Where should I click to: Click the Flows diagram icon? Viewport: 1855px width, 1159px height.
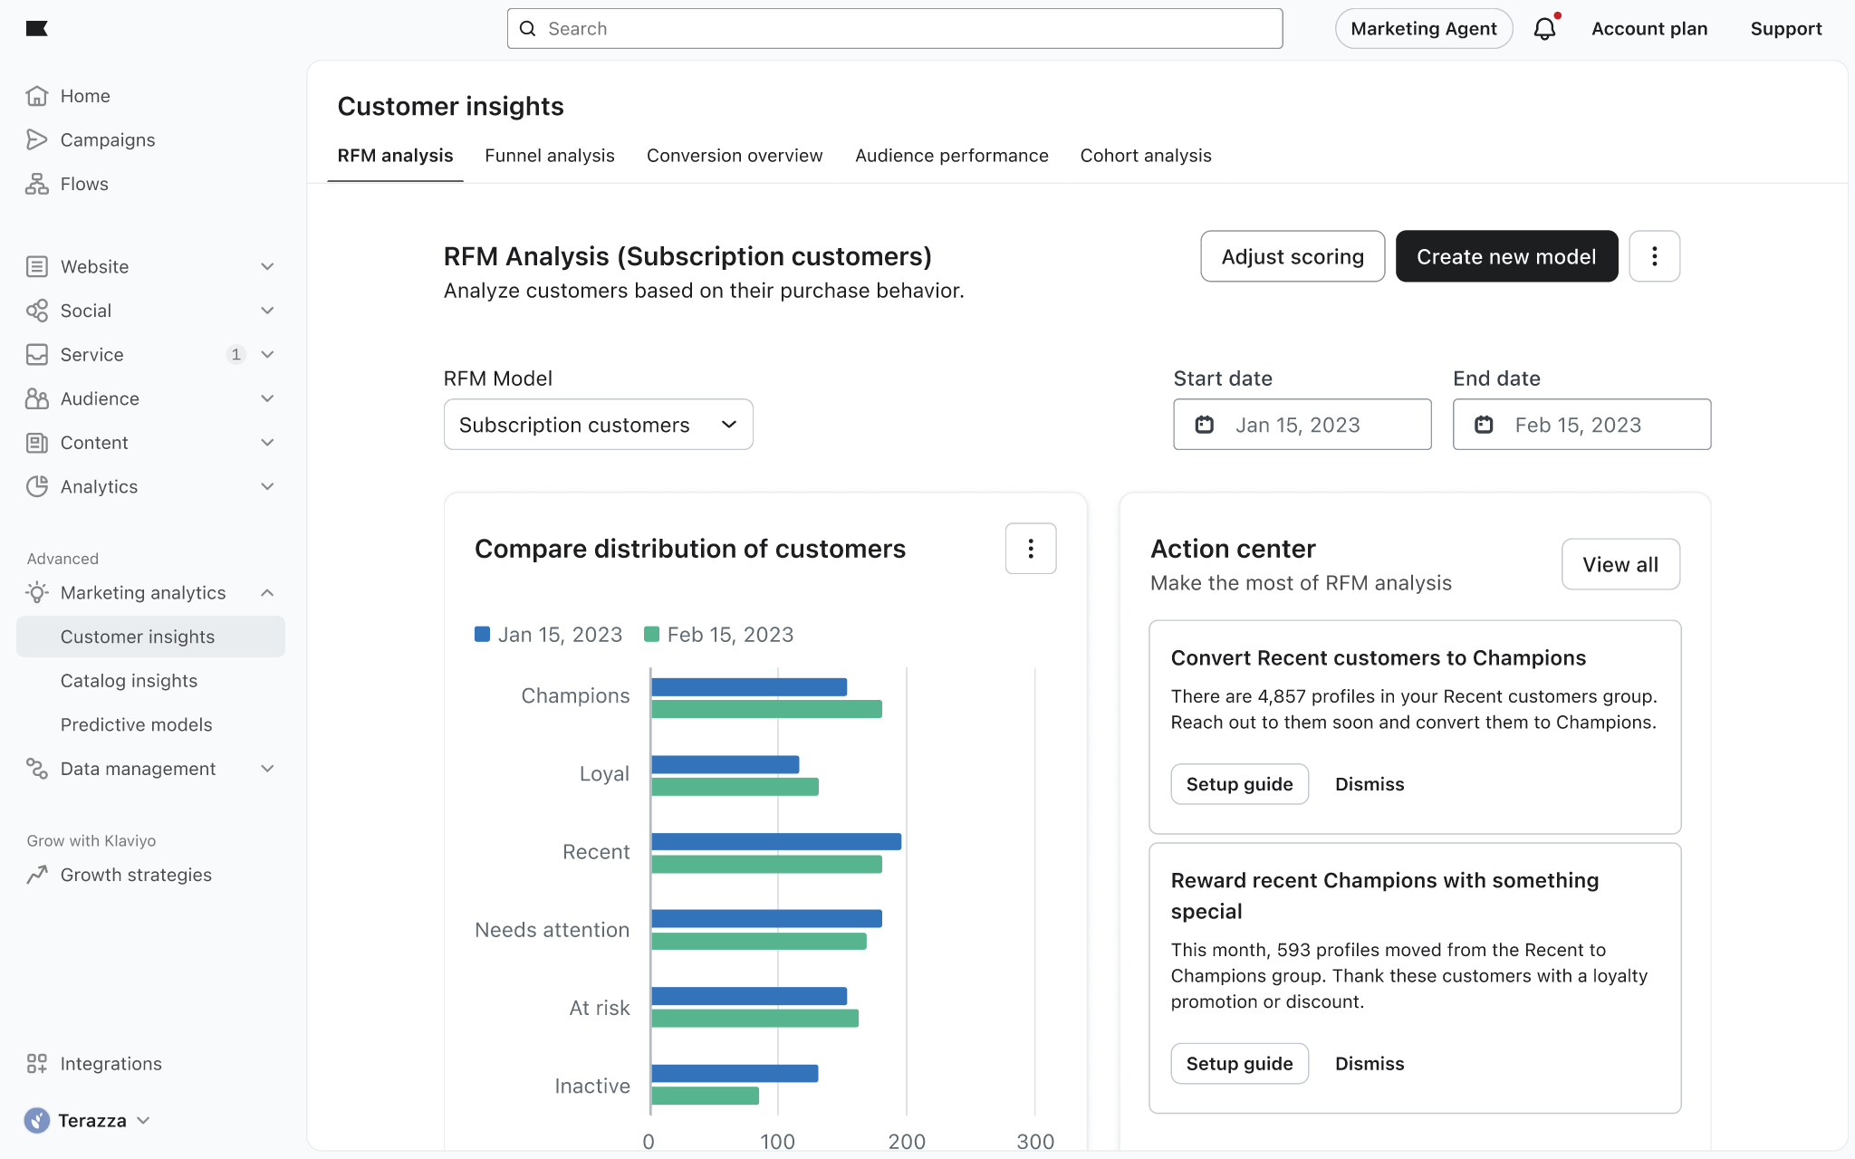37,184
